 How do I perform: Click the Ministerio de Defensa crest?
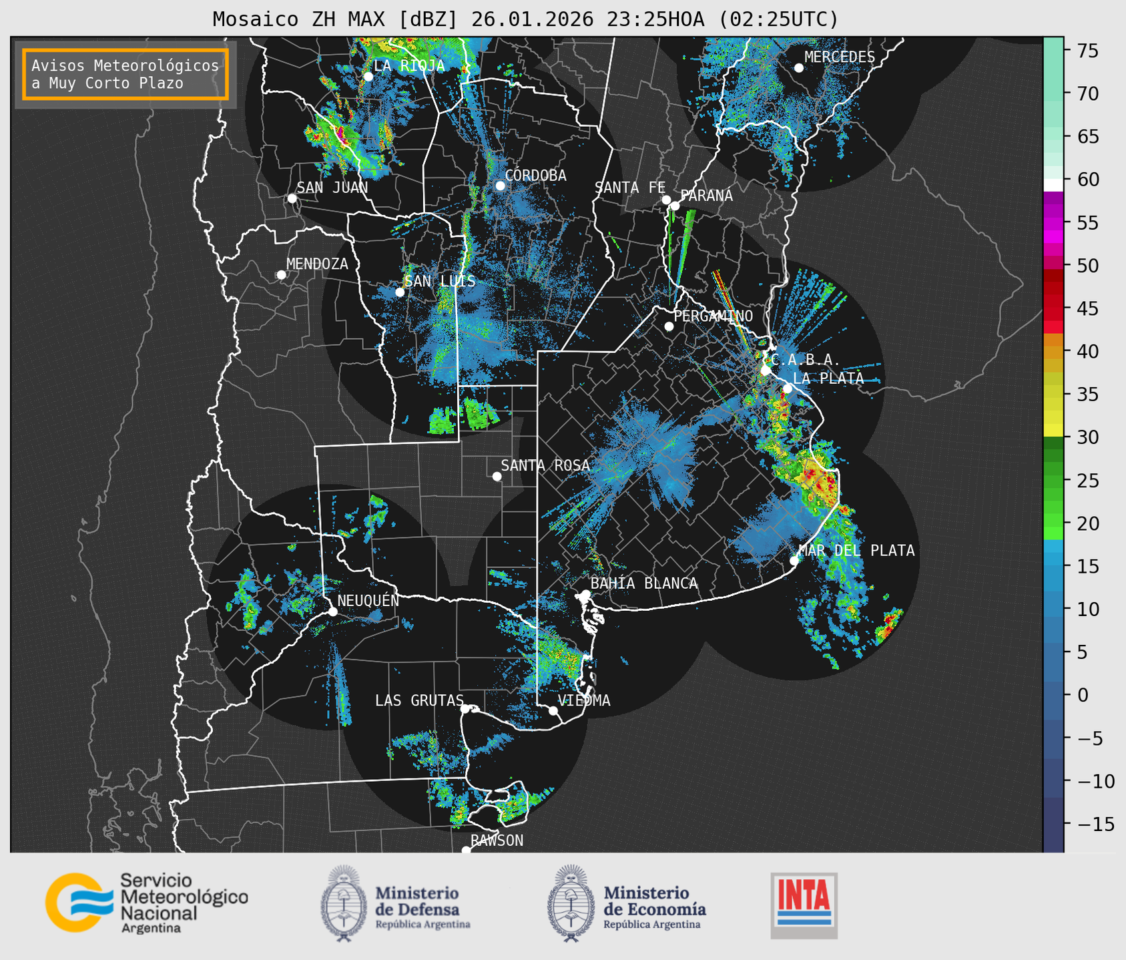[344, 903]
